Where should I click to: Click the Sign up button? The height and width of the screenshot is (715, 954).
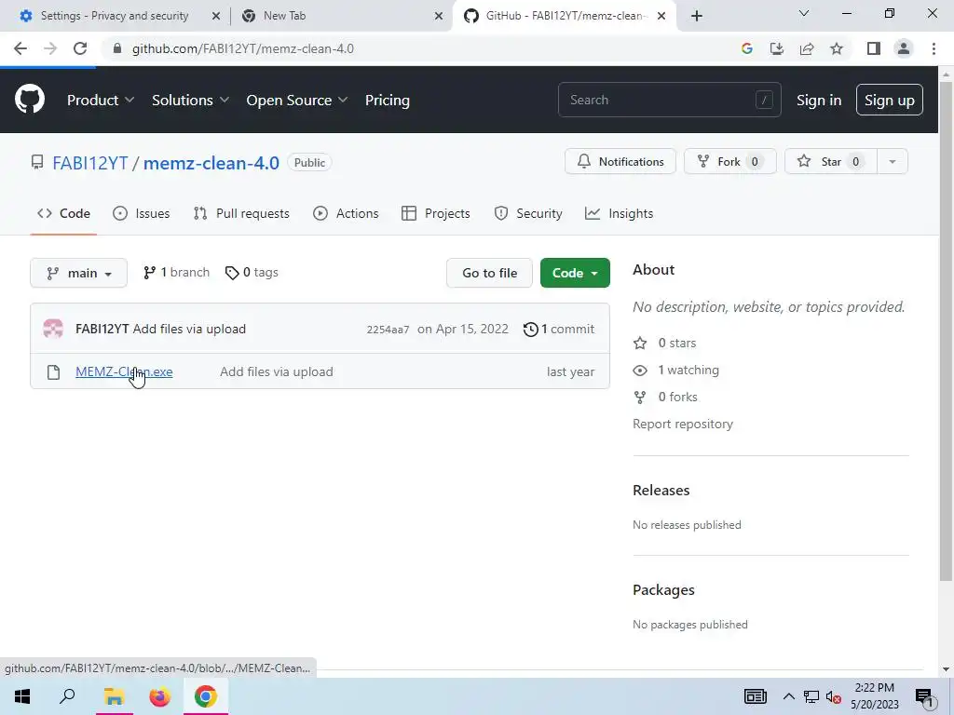(x=890, y=100)
